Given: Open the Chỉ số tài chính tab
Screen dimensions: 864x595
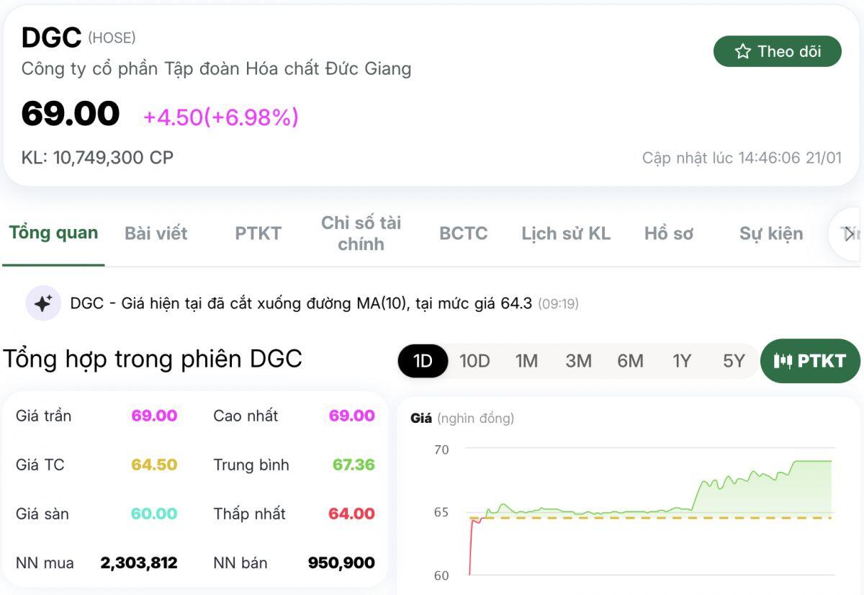Looking at the screenshot, I should (361, 233).
